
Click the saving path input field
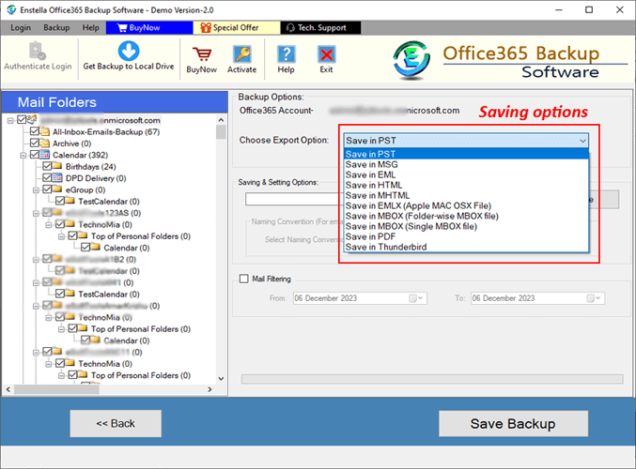coord(294,199)
